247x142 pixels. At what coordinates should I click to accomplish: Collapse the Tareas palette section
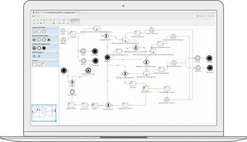point(57,60)
